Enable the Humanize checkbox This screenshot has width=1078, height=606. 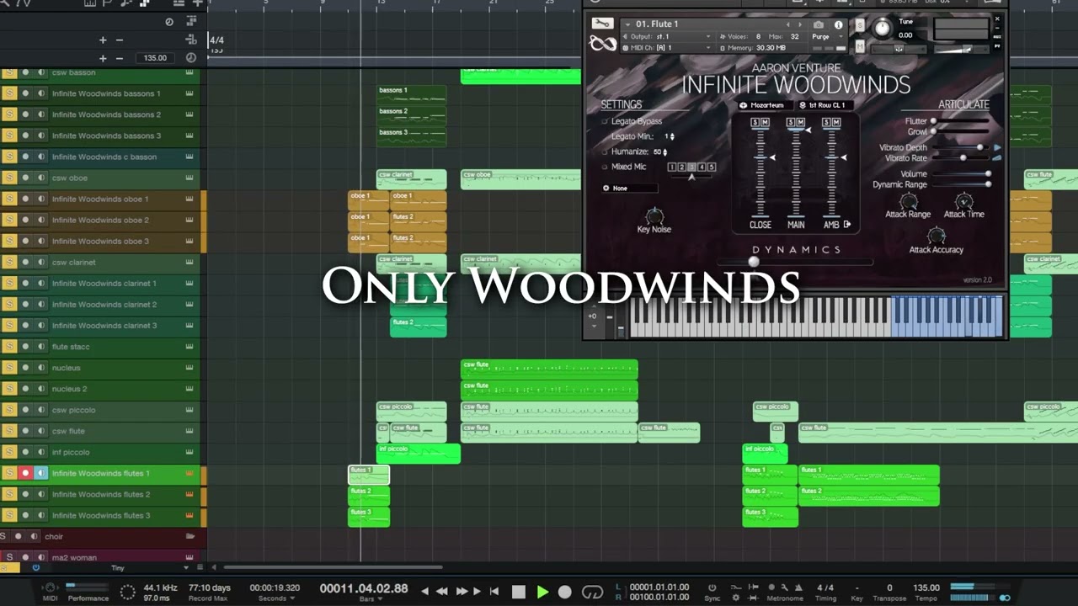click(x=605, y=151)
